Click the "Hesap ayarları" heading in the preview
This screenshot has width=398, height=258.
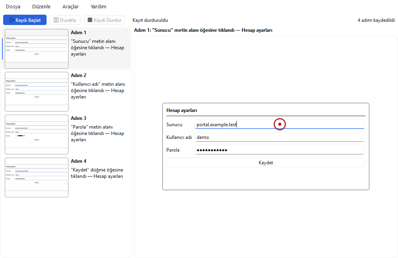tap(182, 110)
